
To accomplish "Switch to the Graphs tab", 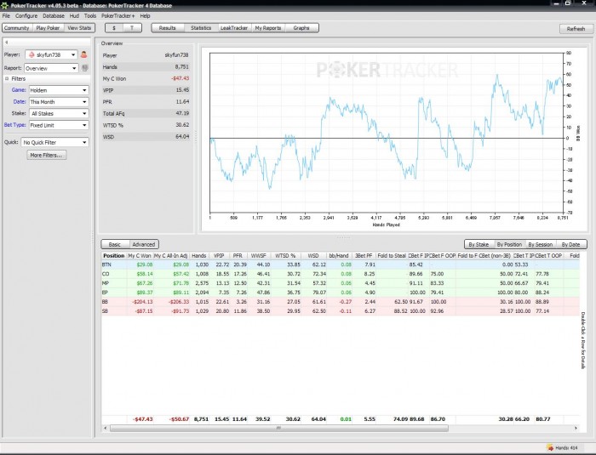I will click(x=301, y=28).
